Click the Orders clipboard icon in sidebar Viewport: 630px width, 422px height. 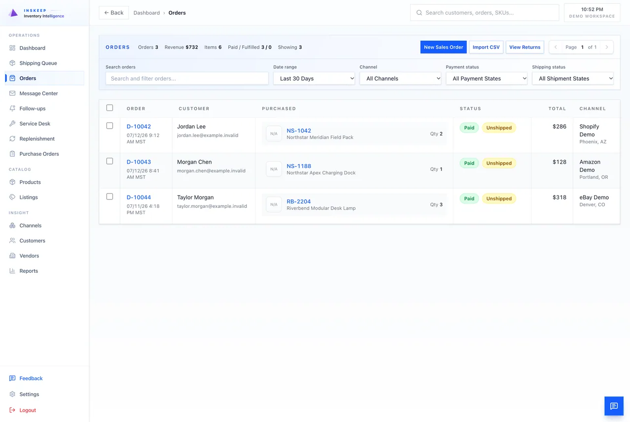(12, 78)
